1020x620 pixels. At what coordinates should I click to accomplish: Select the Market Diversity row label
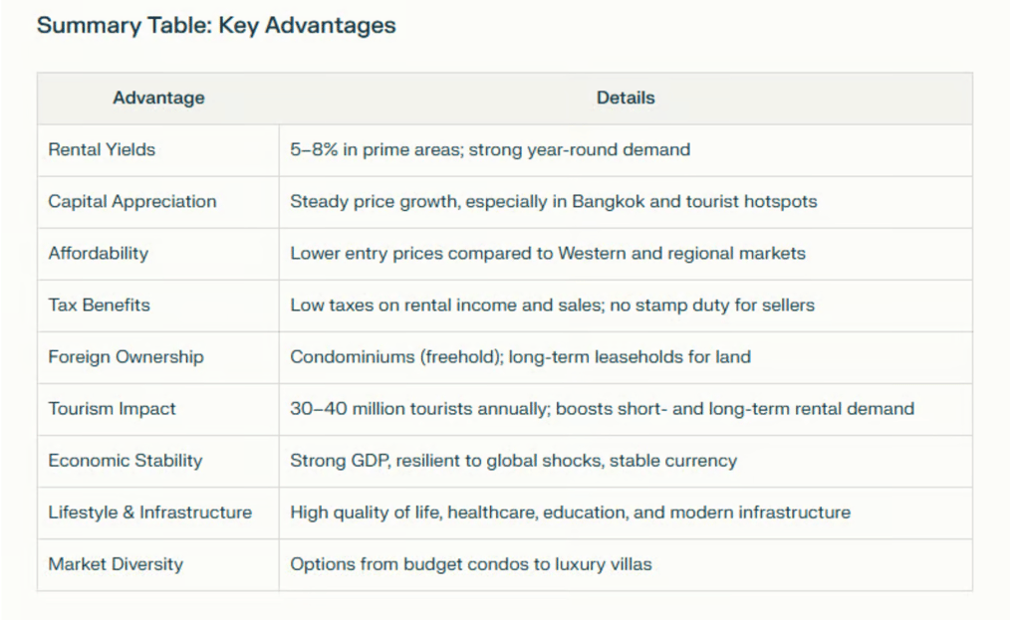(116, 564)
